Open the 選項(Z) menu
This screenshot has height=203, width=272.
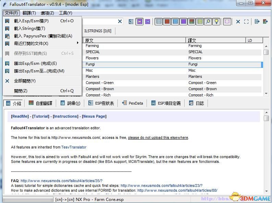tap(47, 13)
